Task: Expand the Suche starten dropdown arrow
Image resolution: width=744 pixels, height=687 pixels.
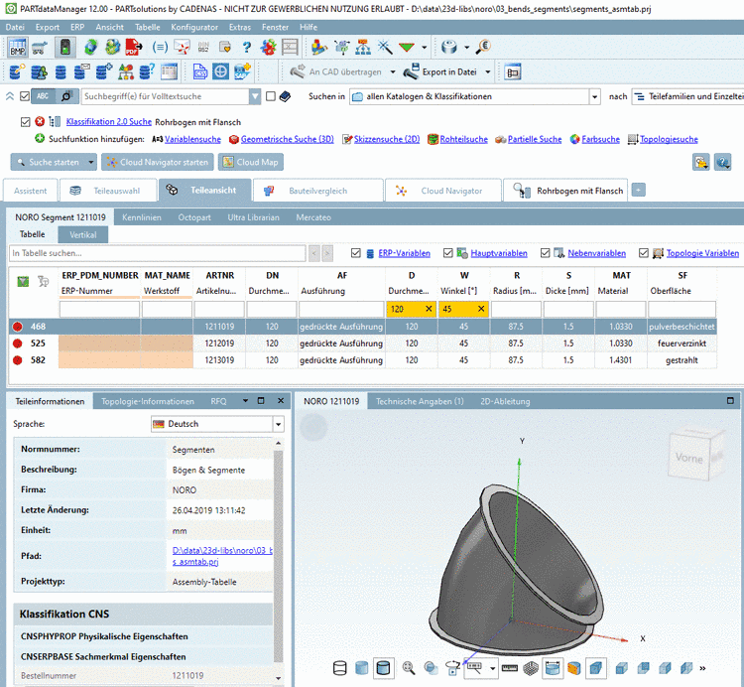Action: coord(91,163)
